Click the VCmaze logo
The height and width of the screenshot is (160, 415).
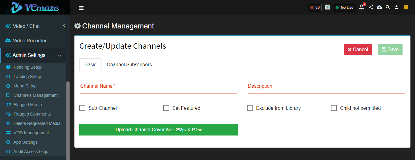[35, 7]
